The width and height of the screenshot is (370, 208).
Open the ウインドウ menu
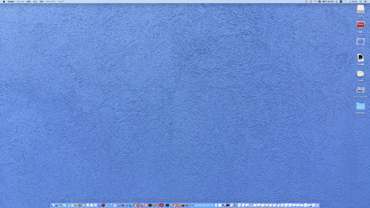51,1
